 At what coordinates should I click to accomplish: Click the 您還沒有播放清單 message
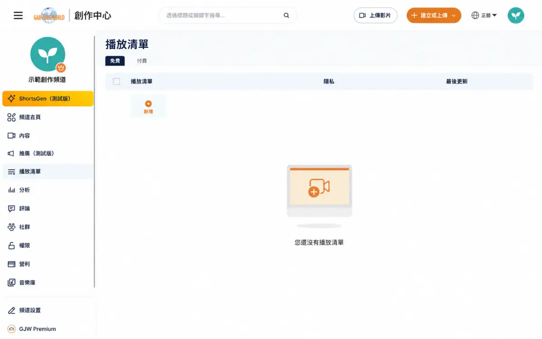[319, 242]
